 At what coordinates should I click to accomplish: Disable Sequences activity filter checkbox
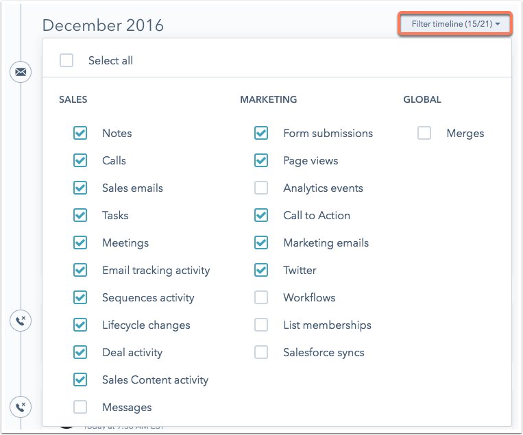80,297
